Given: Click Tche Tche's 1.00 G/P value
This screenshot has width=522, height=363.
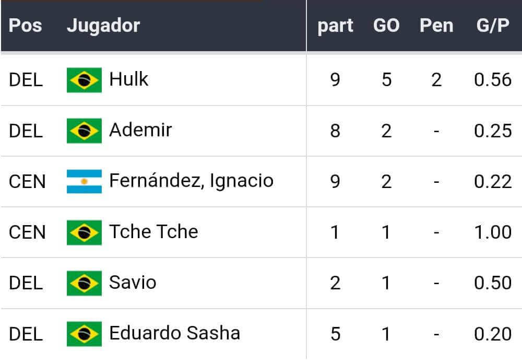Looking at the screenshot, I should pos(492,232).
